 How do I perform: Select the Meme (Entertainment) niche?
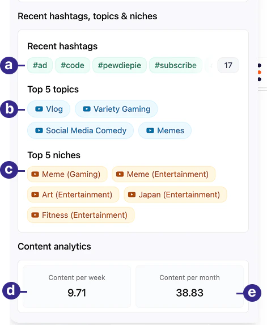[x=164, y=174]
